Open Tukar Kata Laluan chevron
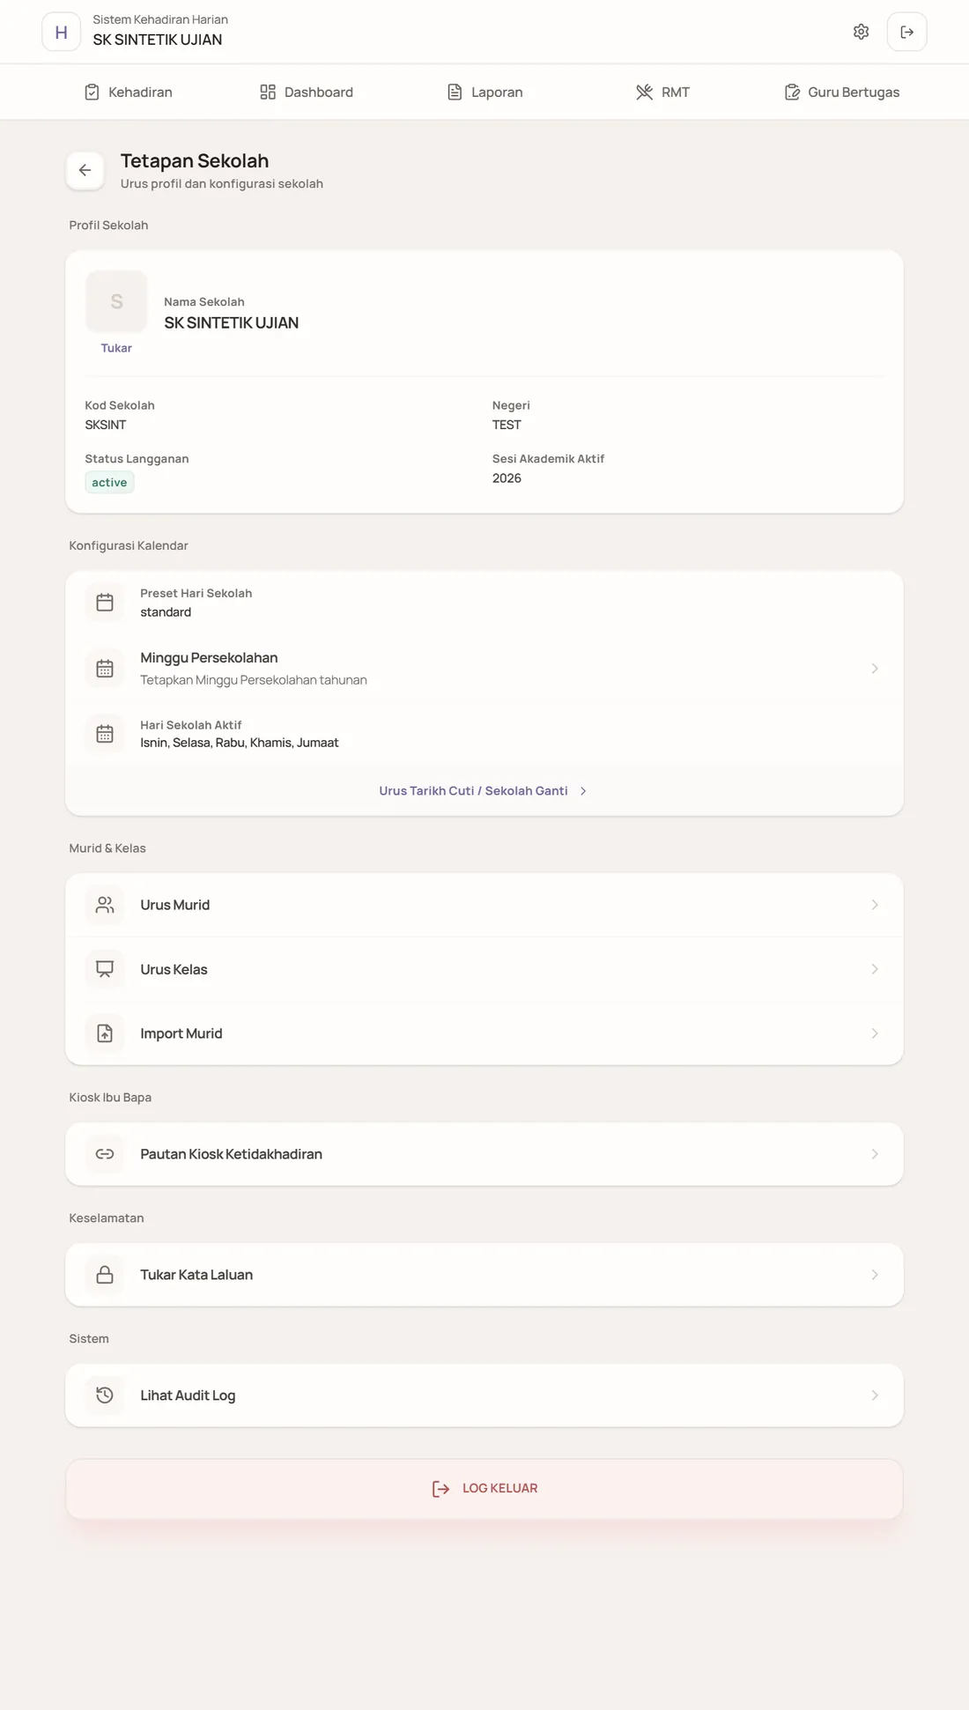The width and height of the screenshot is (969, 1710). click(x=875, y=1275)
